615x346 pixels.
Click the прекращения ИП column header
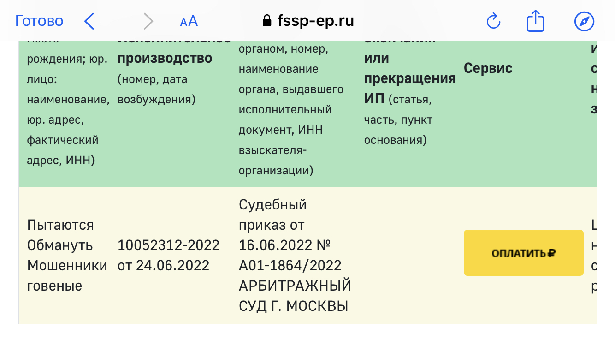(410, 78)
